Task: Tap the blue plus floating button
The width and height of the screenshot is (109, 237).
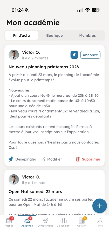Action: 100,206
